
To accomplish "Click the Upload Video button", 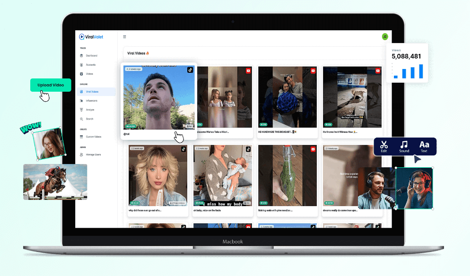I will [x=51, y=85].
